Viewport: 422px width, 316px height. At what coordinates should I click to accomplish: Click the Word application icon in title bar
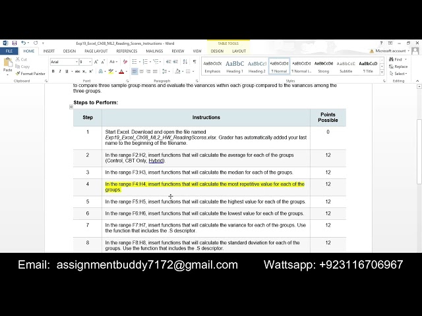click(x=5, y=43)
